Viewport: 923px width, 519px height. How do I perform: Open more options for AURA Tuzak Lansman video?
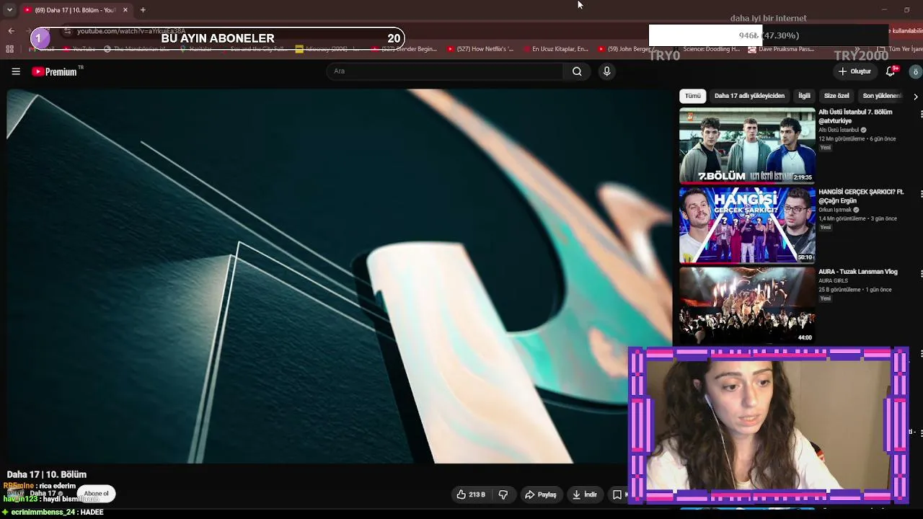(921, 274)
